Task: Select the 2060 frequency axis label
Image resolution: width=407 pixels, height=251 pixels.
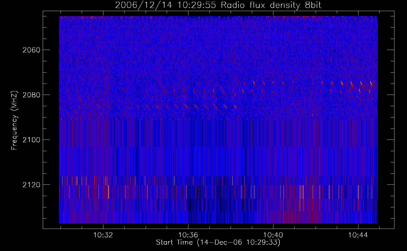Action: (31, 50)
